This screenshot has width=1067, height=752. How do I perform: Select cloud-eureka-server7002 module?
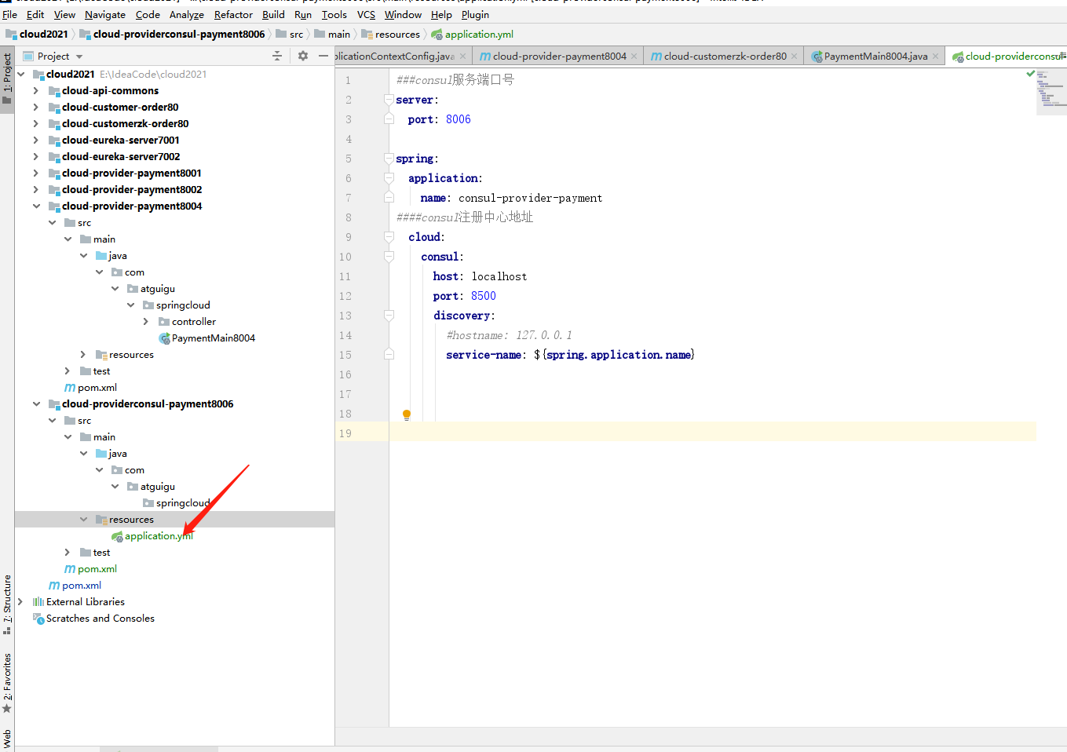121,156
